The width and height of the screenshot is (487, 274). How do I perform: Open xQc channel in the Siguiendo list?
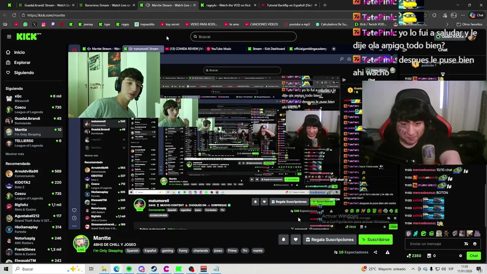click(33, 98)
